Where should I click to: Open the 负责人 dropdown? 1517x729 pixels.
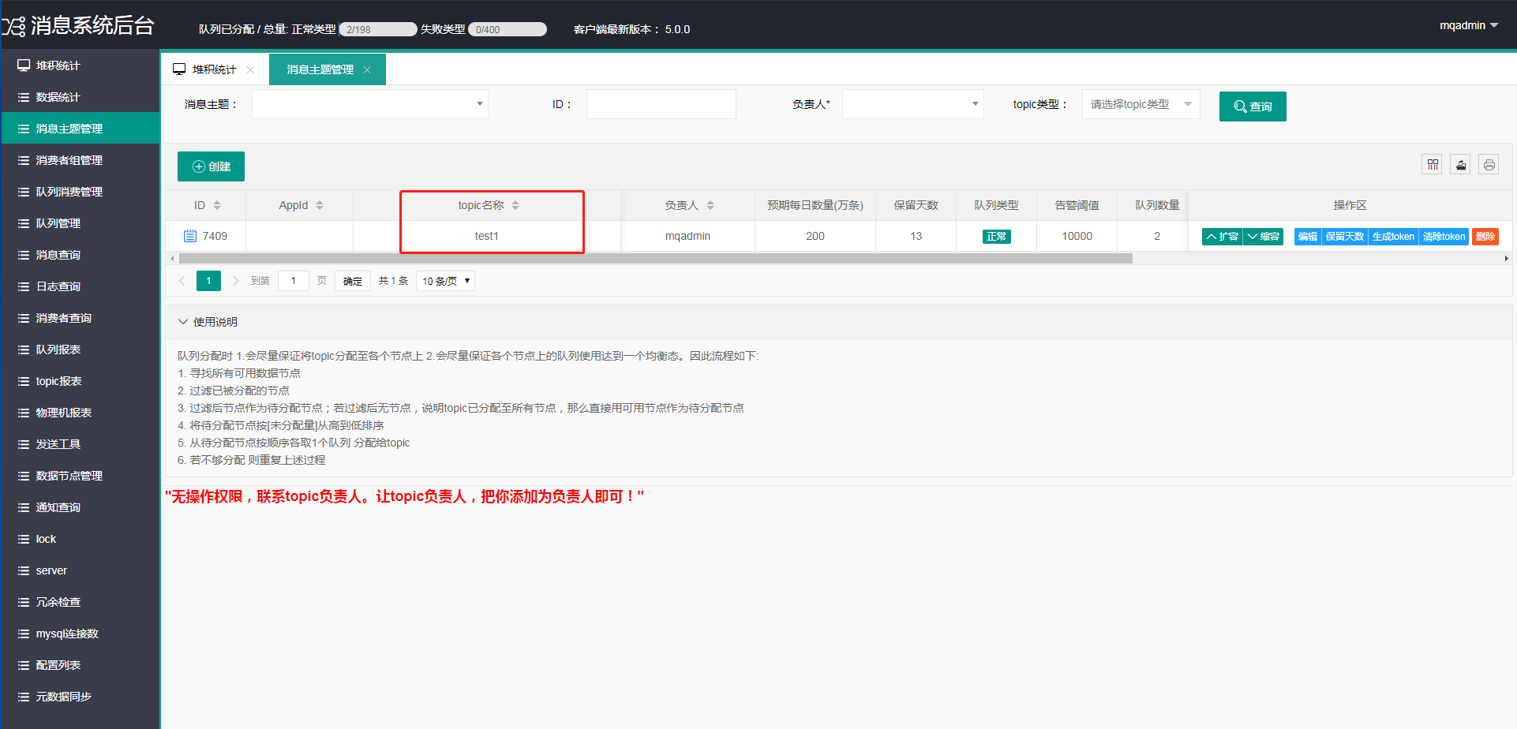pos(912,104)
